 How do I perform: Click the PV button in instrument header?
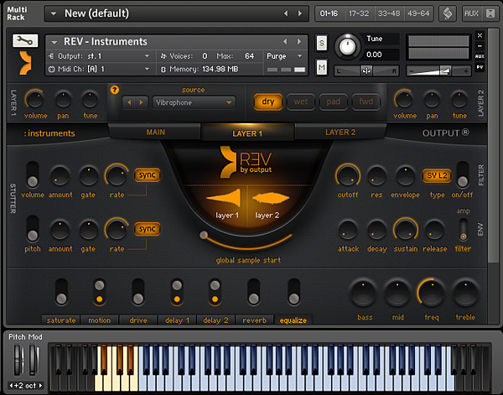pos(480,67)
